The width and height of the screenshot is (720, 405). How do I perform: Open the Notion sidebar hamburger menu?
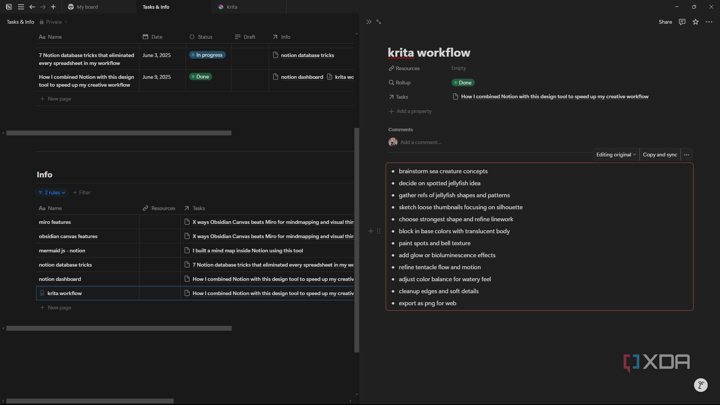21,7
